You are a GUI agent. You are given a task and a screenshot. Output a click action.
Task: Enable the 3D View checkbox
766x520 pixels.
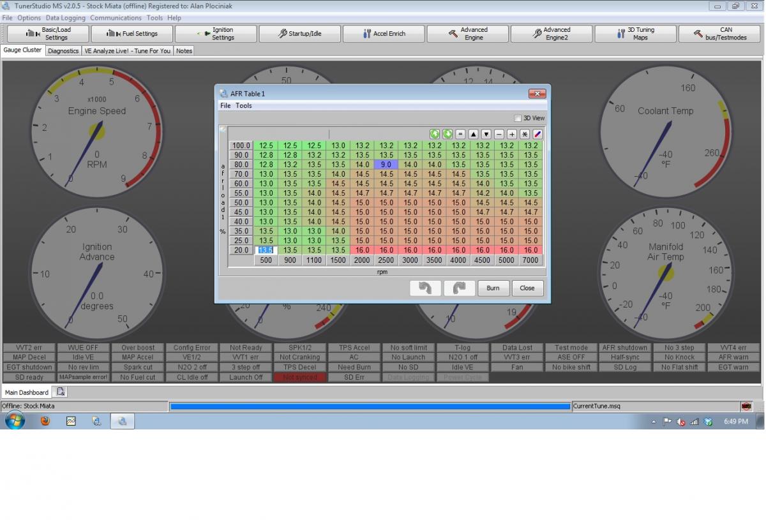[518, 118]
